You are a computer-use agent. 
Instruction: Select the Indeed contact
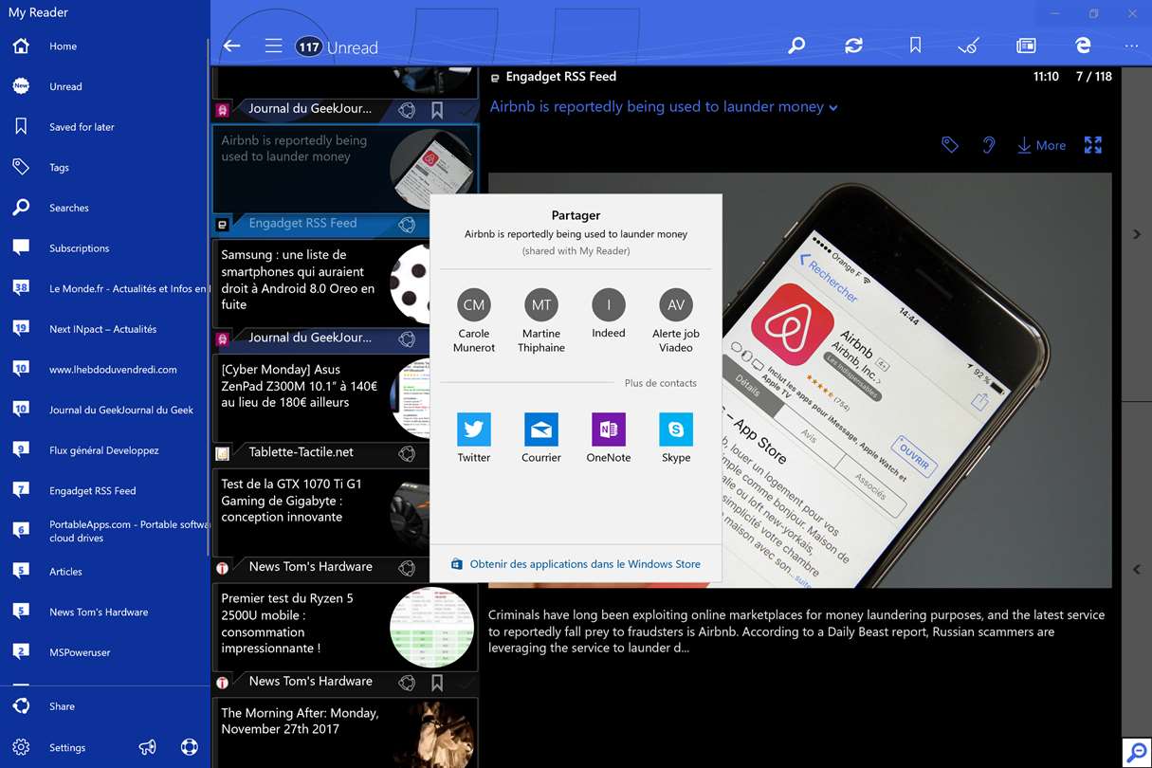pyautogui.click(x=609, y=314)
